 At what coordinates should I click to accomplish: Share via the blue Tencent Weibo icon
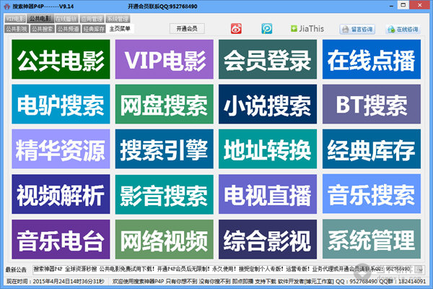click(x=267, y=28)
